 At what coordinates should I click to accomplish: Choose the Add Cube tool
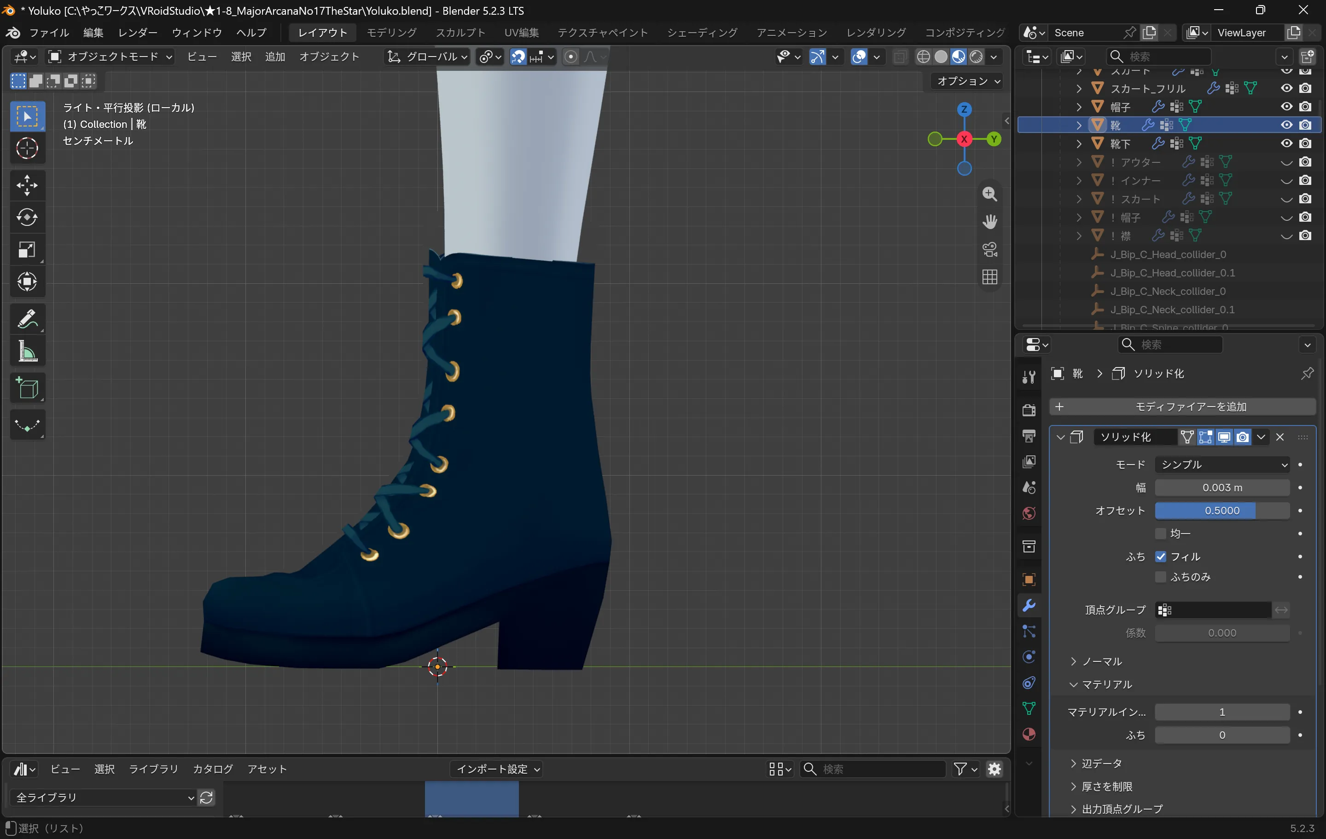tap(27, 388)
